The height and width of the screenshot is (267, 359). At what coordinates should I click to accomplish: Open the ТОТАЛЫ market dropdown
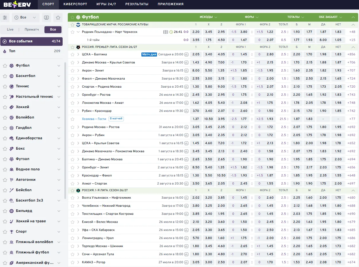296,17
